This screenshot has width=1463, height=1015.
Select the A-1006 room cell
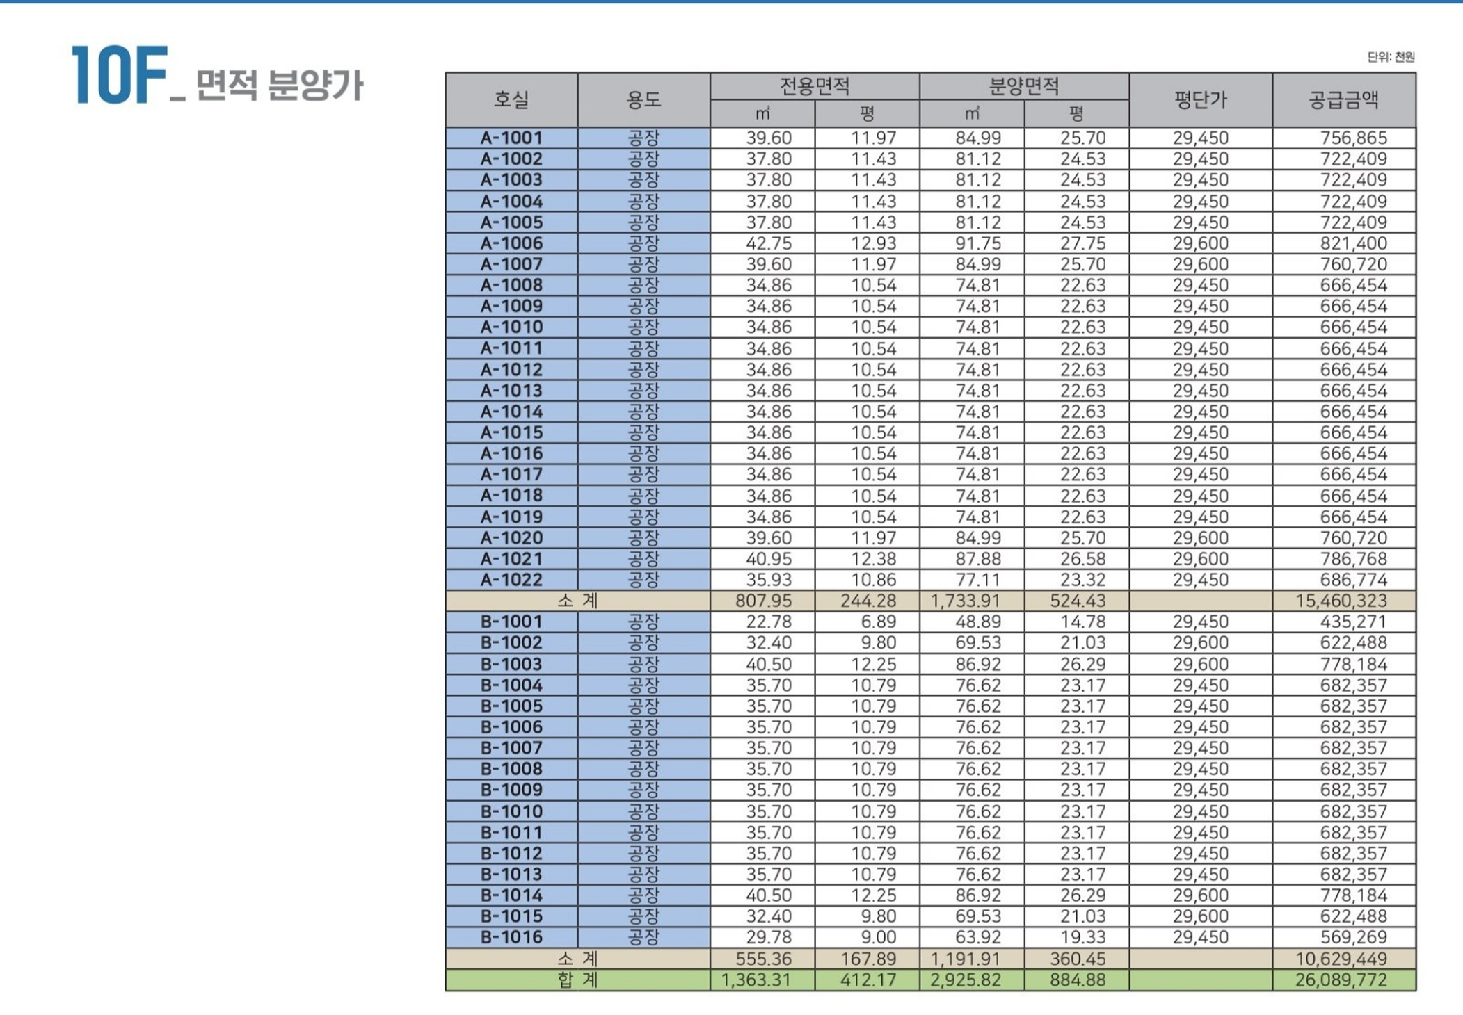(511, 243)
